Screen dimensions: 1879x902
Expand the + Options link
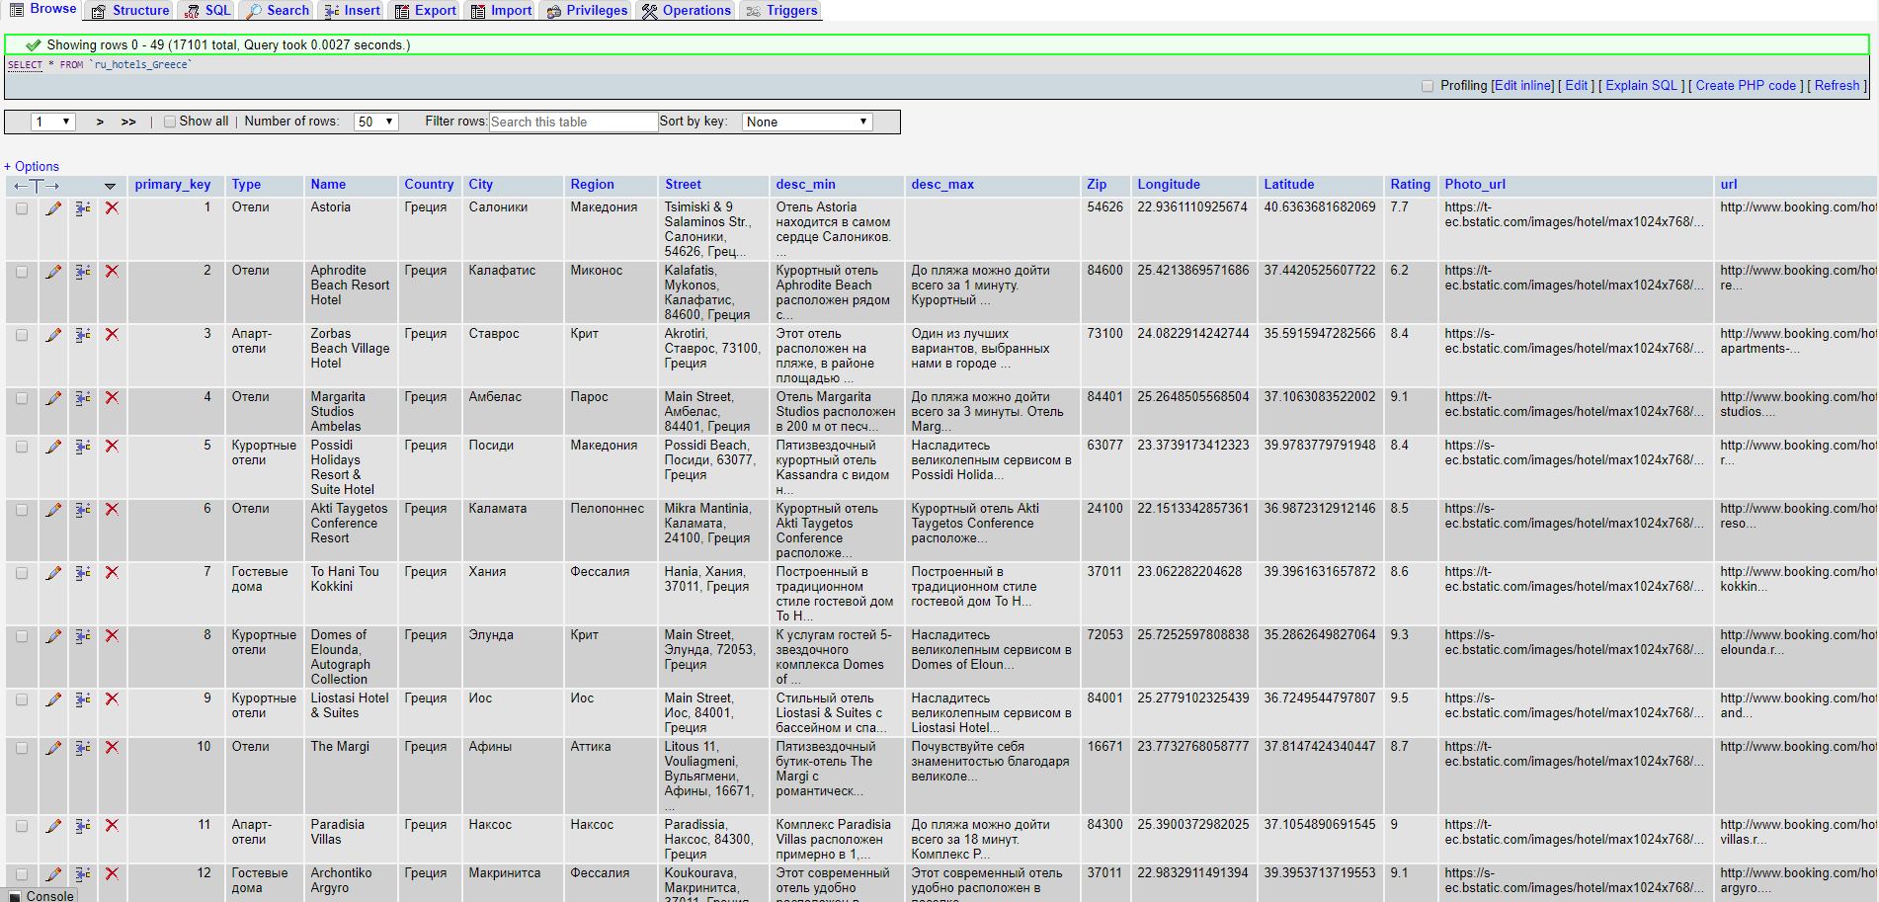(32, 167)
